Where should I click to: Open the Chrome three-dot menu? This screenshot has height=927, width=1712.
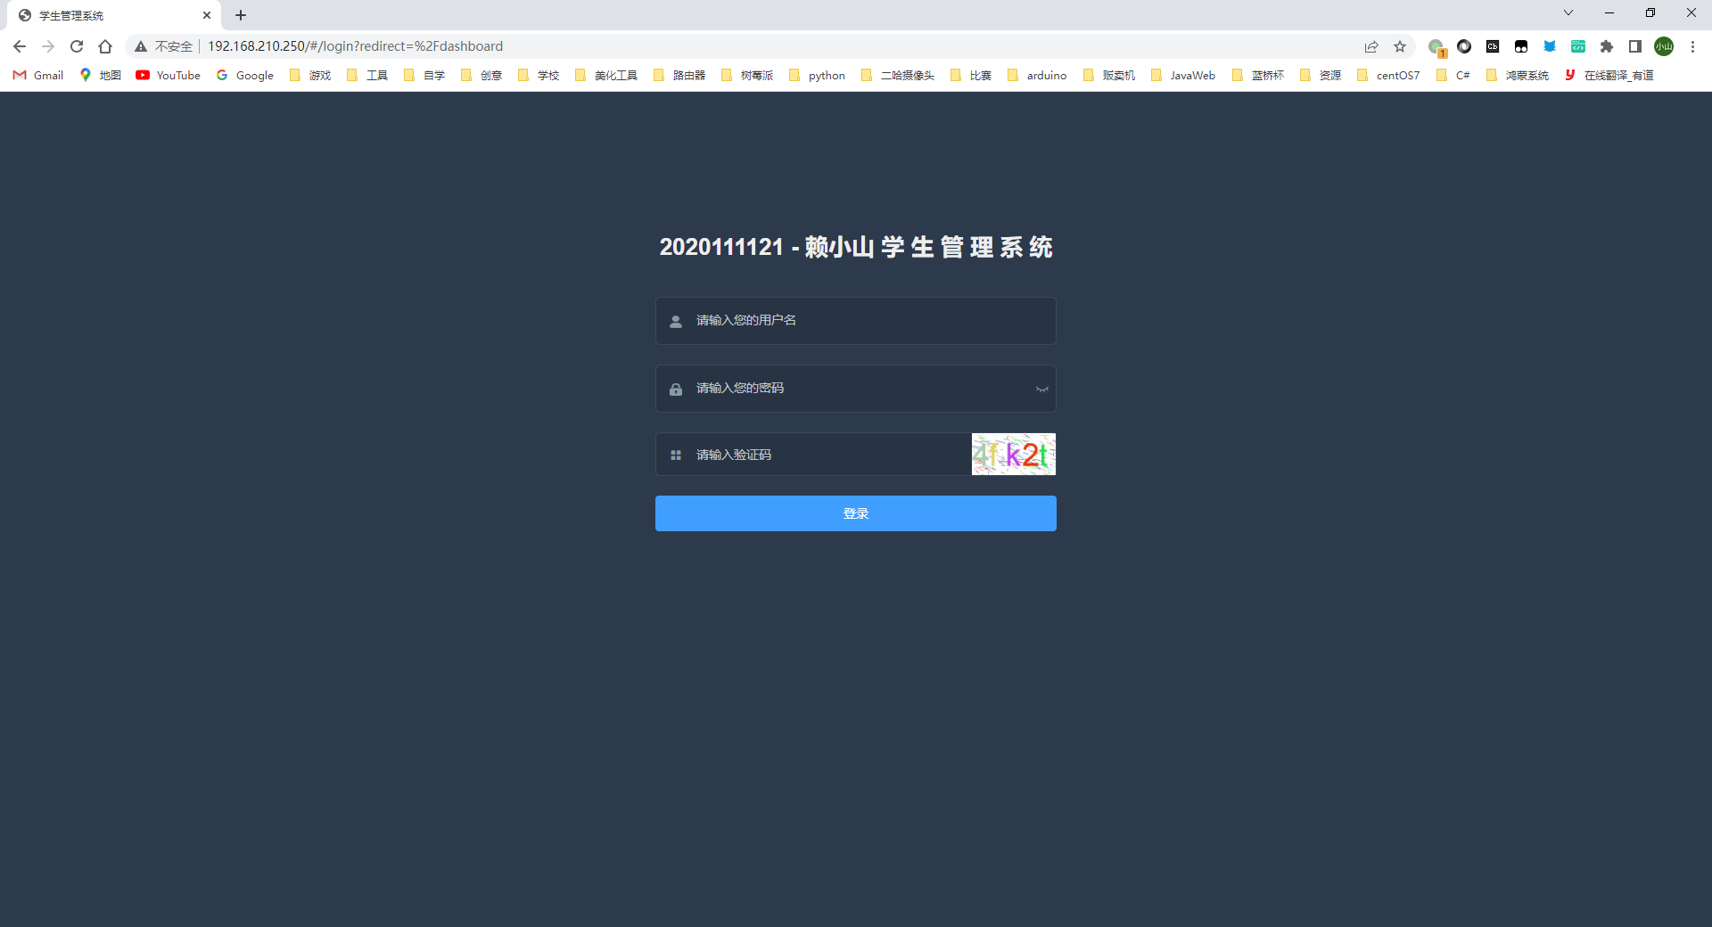pyautogui.click(x=1692, y=46)
